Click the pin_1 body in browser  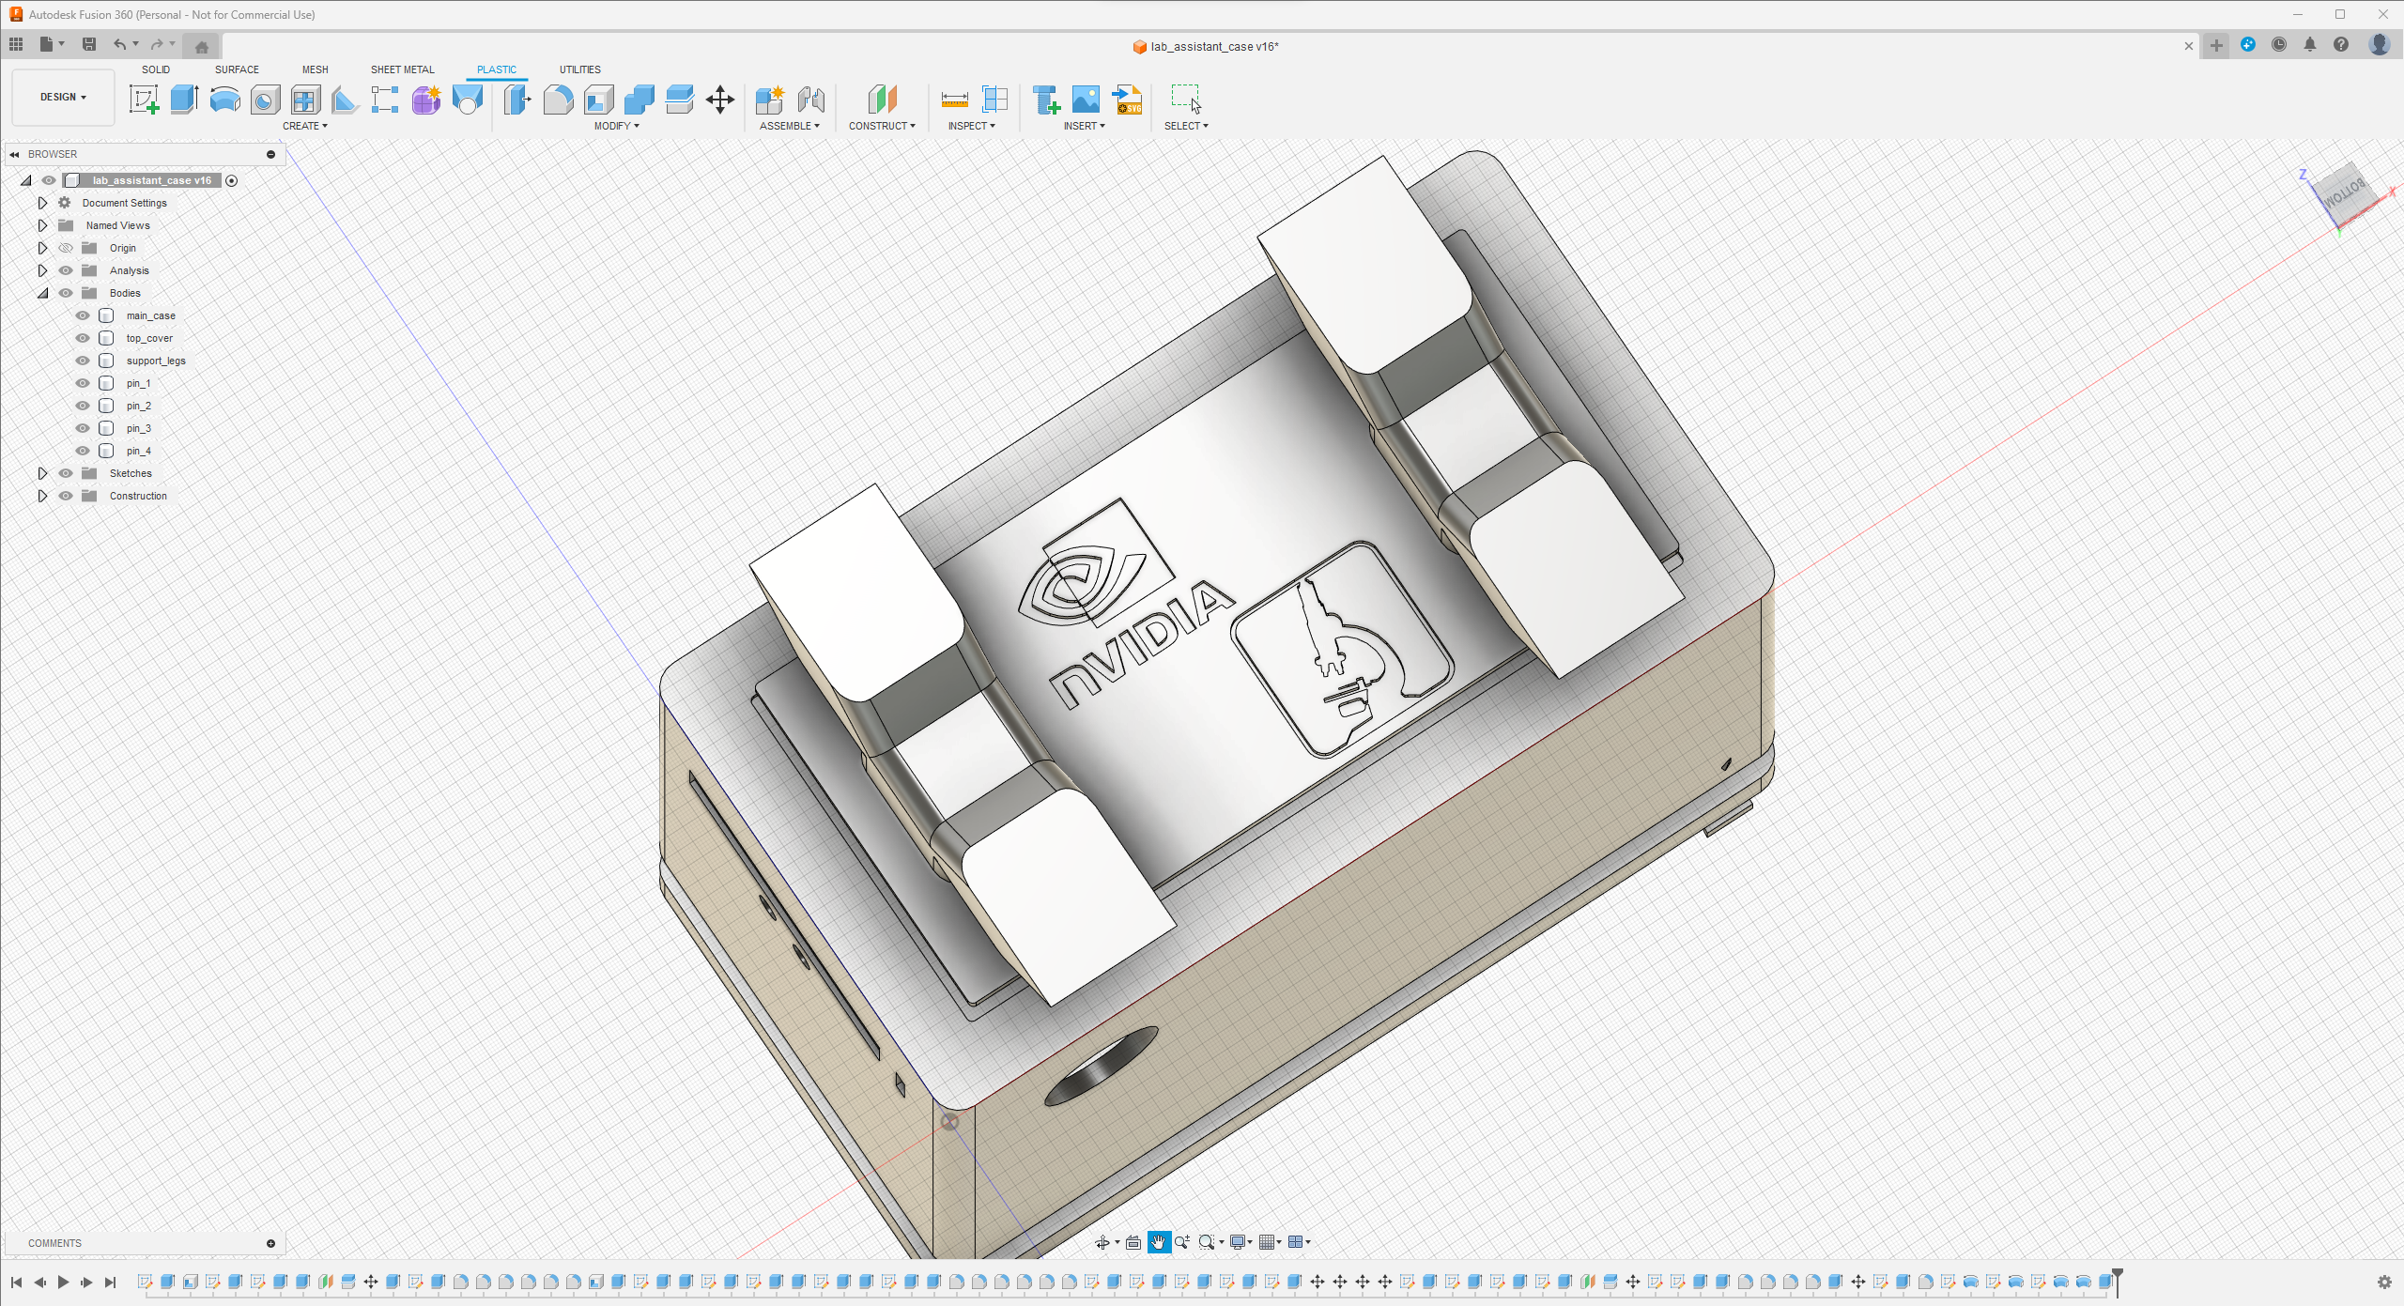click(x=138, y=383)
